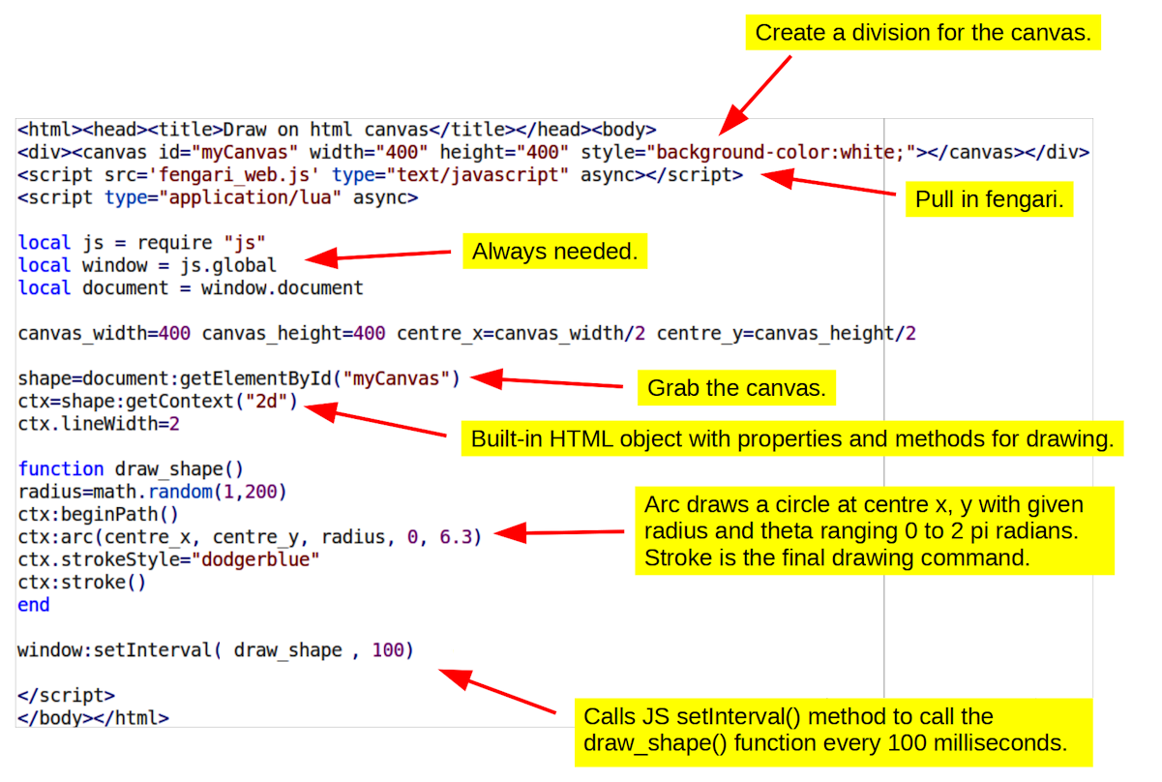Image resolution: width=1162 pixels, height=782 pixels.
Task: Click the 'Built-in HTML object' annotation box
Action: tap(791, 438)
